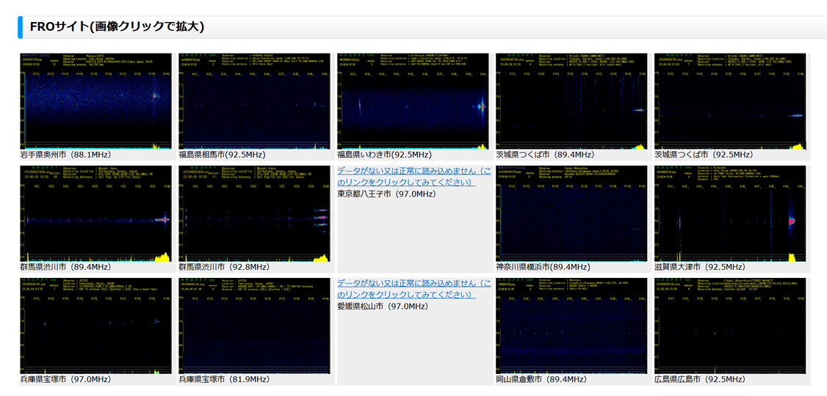Enlarge the 広島県広島市 (92.5MHz) image

click(730, 326)
